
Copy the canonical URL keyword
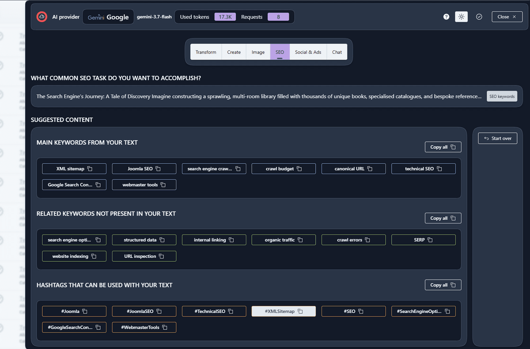(353, 169)
